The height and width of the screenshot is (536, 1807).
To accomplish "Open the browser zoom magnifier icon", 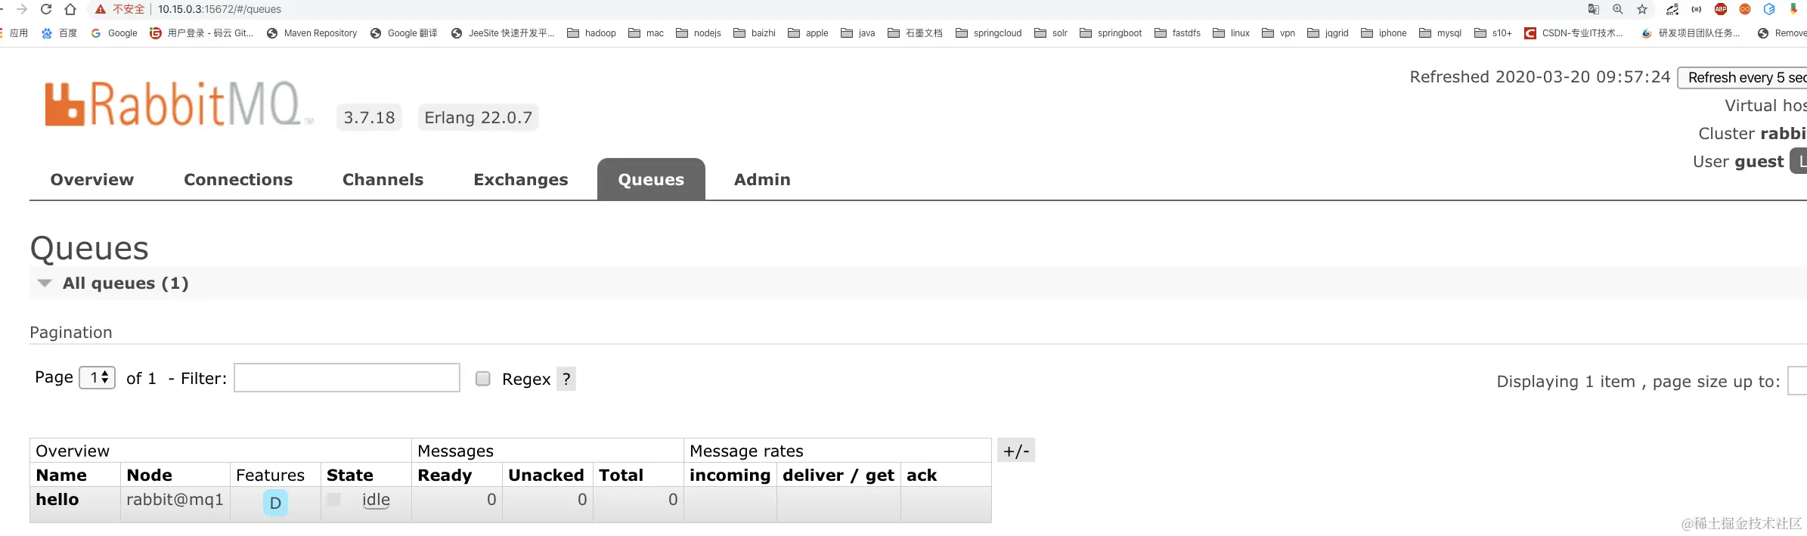I will pyautogui.click(x=1618, y=9).
